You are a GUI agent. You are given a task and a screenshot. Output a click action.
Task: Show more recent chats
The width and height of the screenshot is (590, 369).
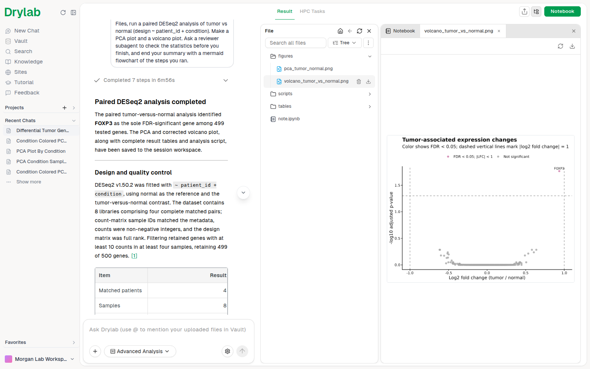coord(29,182)
